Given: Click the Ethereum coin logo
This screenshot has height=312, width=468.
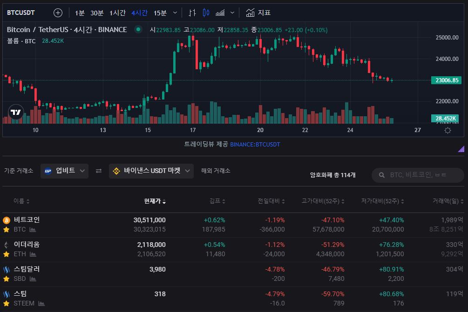Looking at the screenshot, I should [6, 245].
